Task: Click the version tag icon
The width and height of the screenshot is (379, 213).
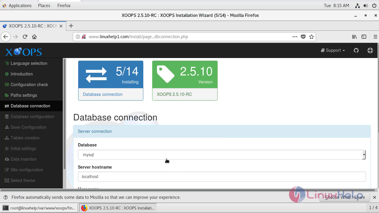Action: [166, 74]
